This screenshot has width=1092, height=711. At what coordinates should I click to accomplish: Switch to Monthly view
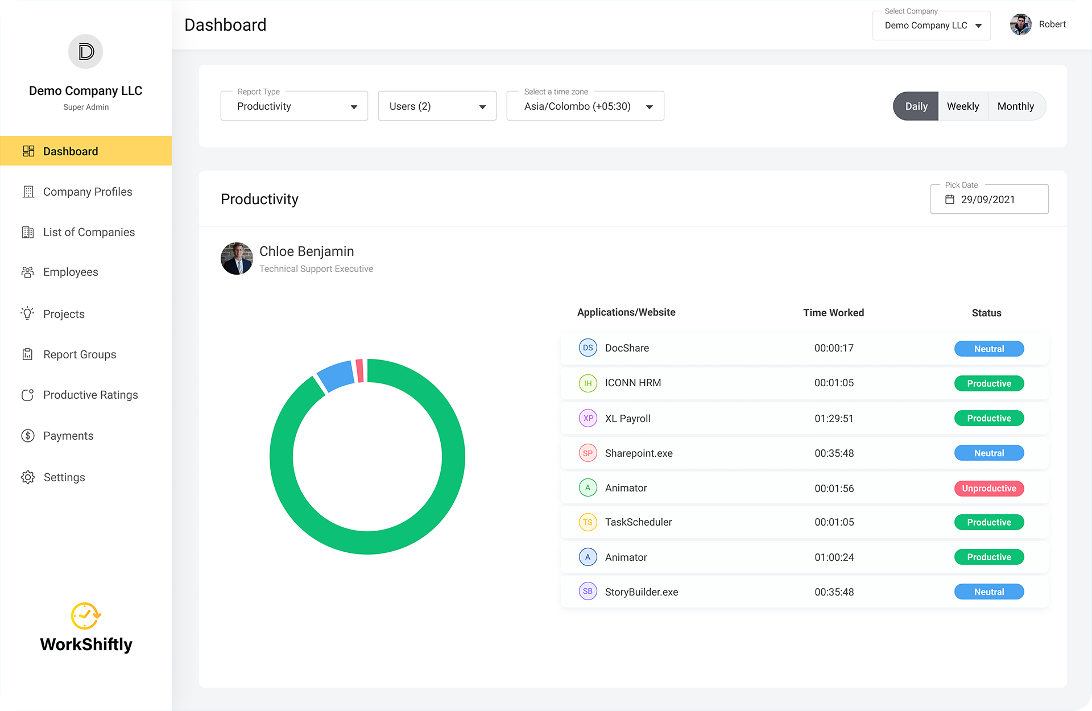[1015, 106]
